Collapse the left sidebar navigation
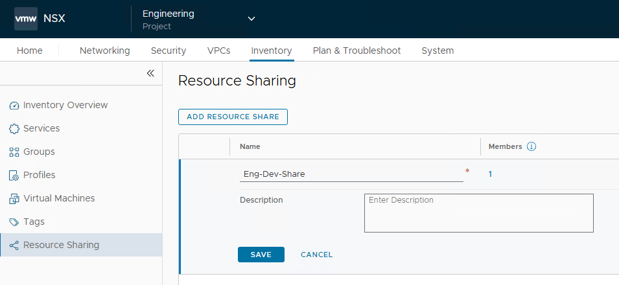Image resolution: width=619 pixels, height=285 pixels. click(150, 73)
